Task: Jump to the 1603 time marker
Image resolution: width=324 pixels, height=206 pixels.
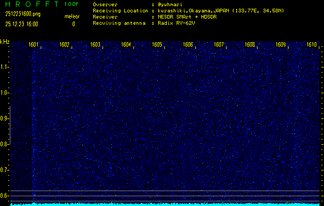Action: click(95, 45)
